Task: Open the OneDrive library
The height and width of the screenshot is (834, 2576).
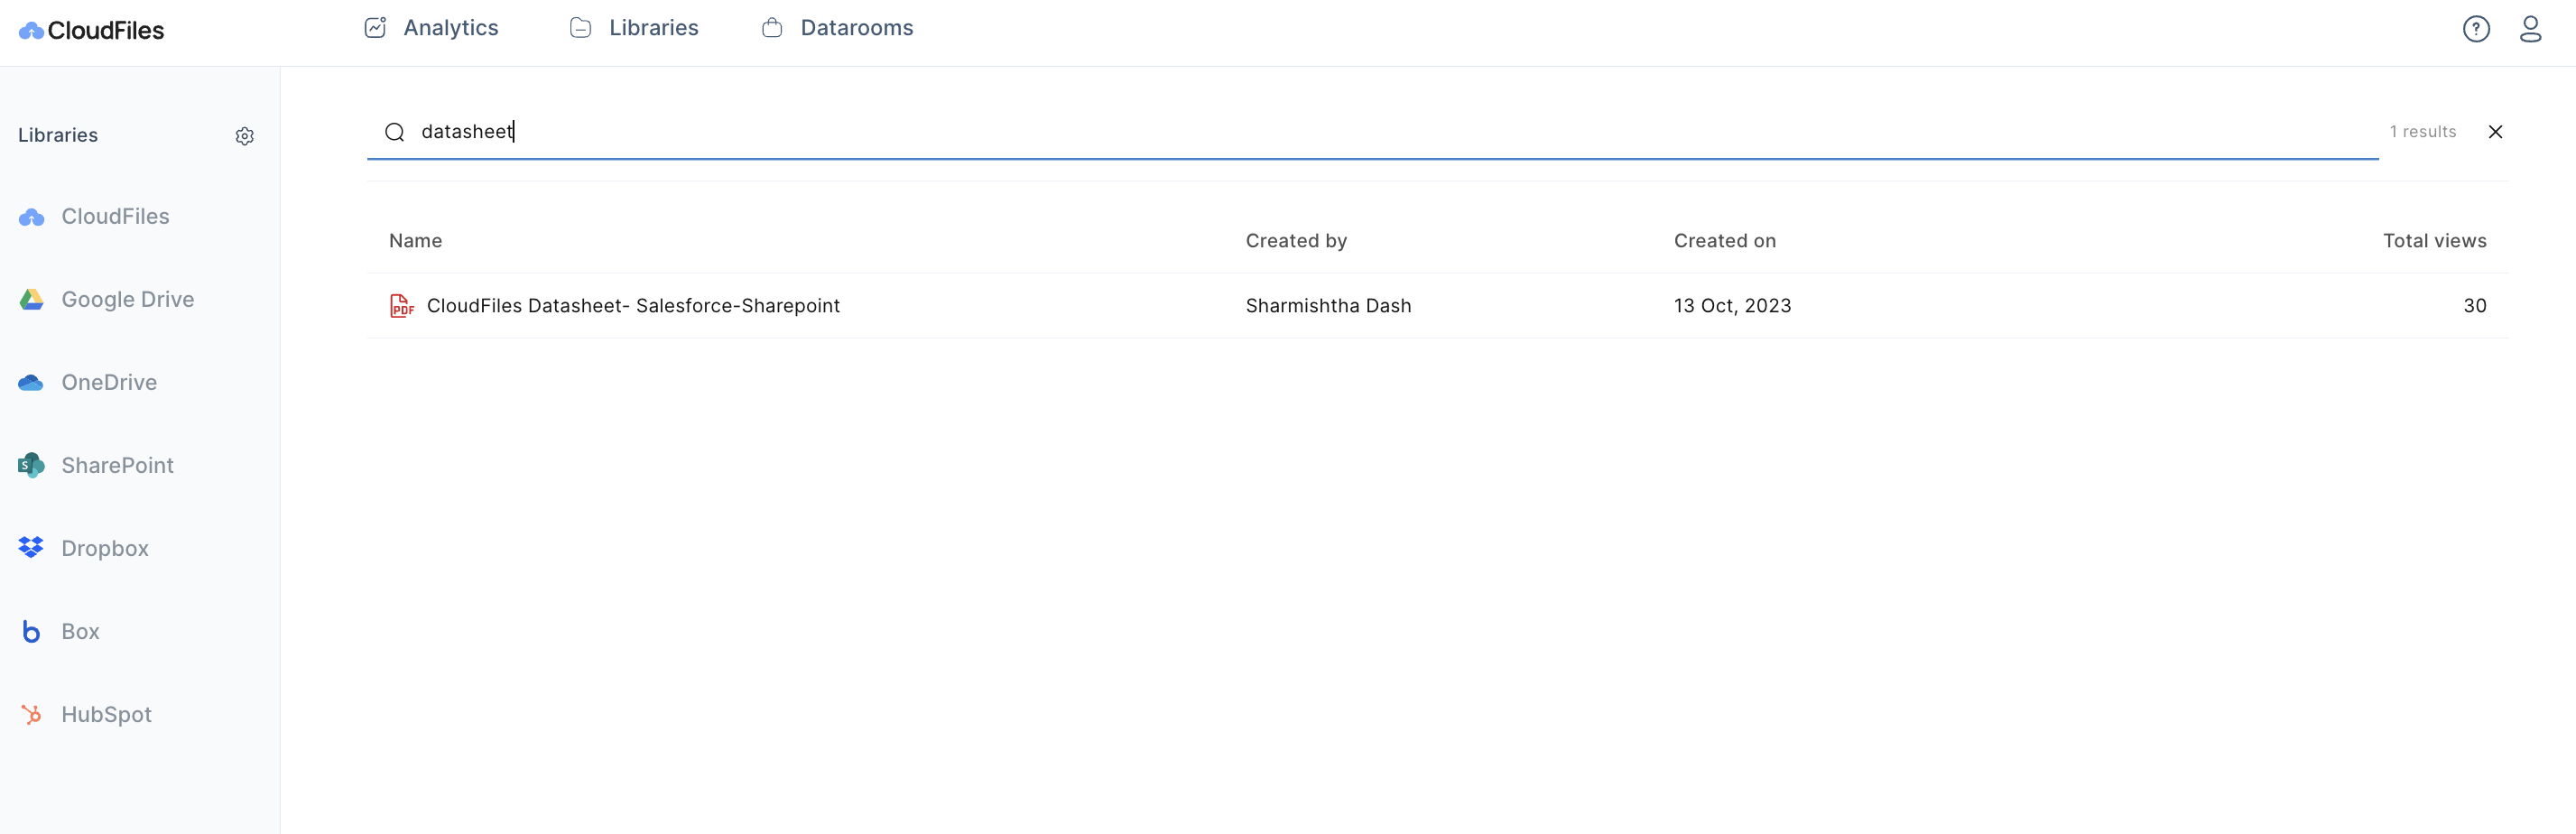Action: (x=109, y=382)
